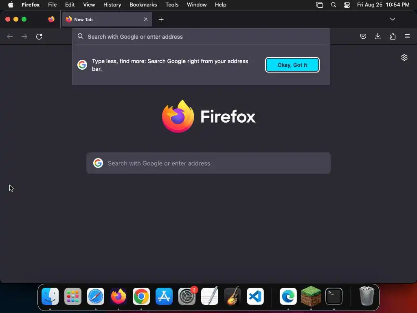Open new tab page personalize gear
417x313 pixels.
404,57
